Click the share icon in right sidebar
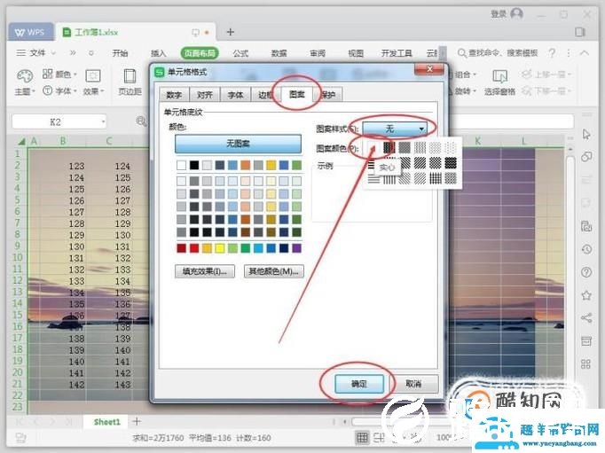The width and height of the screenshot is (605, 453). [x=586, y=318]
